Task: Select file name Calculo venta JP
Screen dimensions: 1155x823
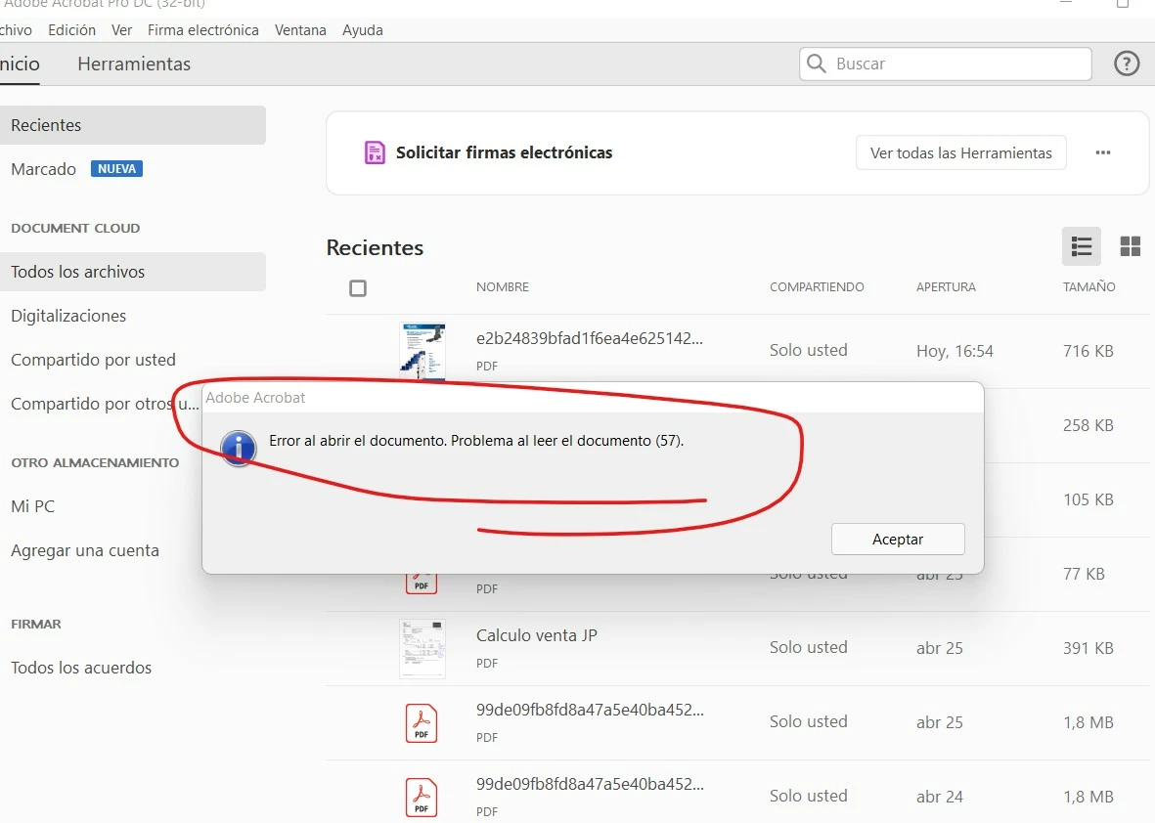Action: click(x=536, y=635)
